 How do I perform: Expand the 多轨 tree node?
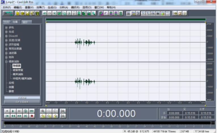pyautogui.click(x=6, y=28)
